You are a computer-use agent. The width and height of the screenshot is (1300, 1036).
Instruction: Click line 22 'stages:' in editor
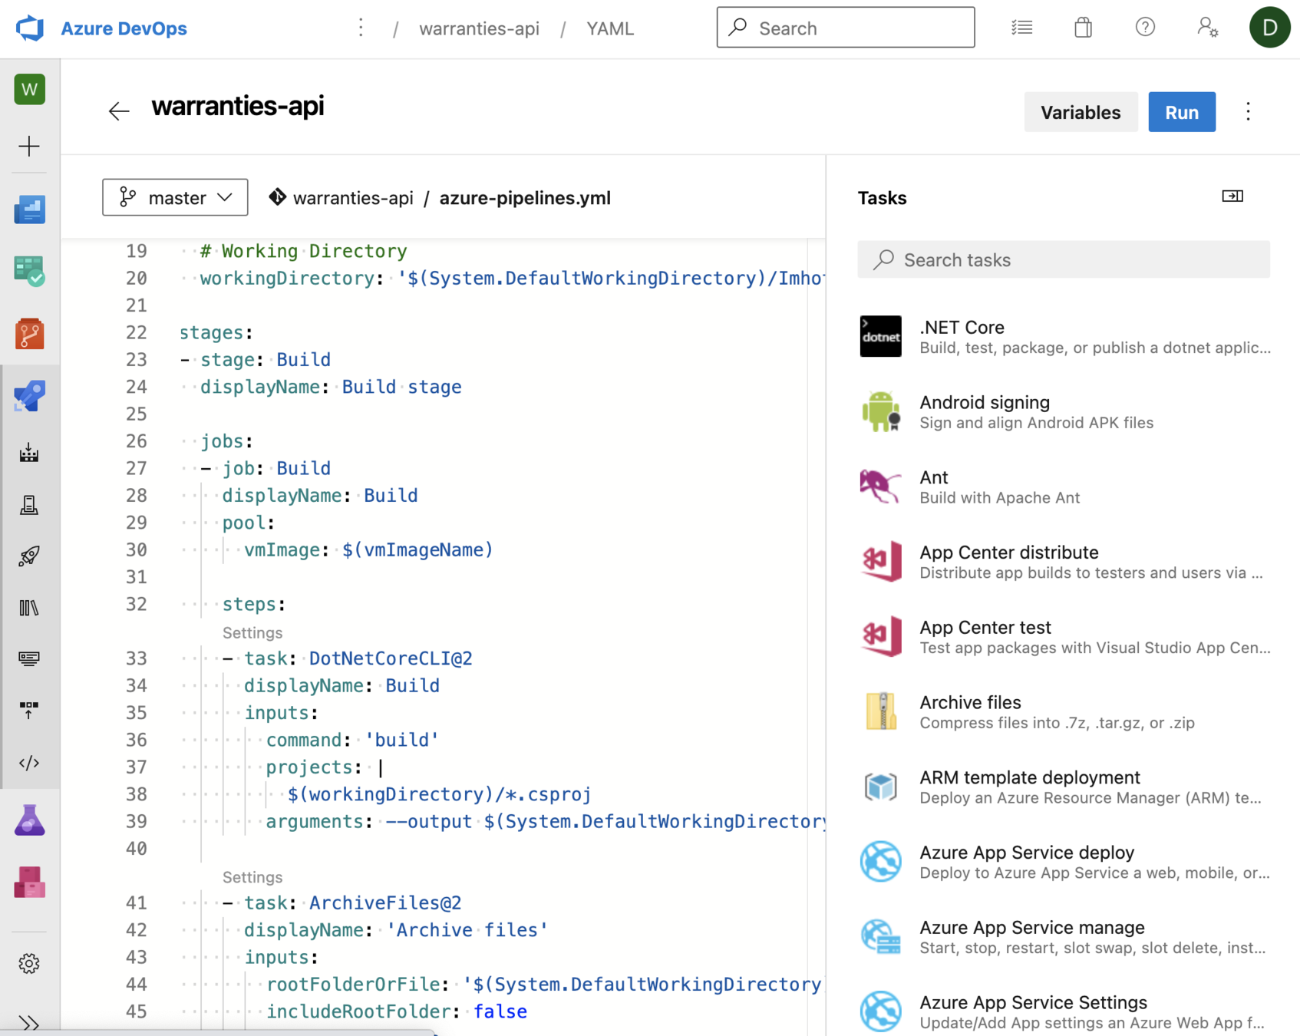pos(216,332)
